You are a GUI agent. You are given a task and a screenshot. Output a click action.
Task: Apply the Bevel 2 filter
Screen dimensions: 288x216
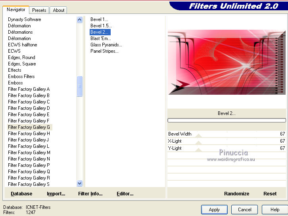tap(214, 210)
